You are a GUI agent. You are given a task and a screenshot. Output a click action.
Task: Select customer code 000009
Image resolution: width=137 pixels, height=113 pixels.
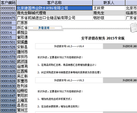coord(8,28)
